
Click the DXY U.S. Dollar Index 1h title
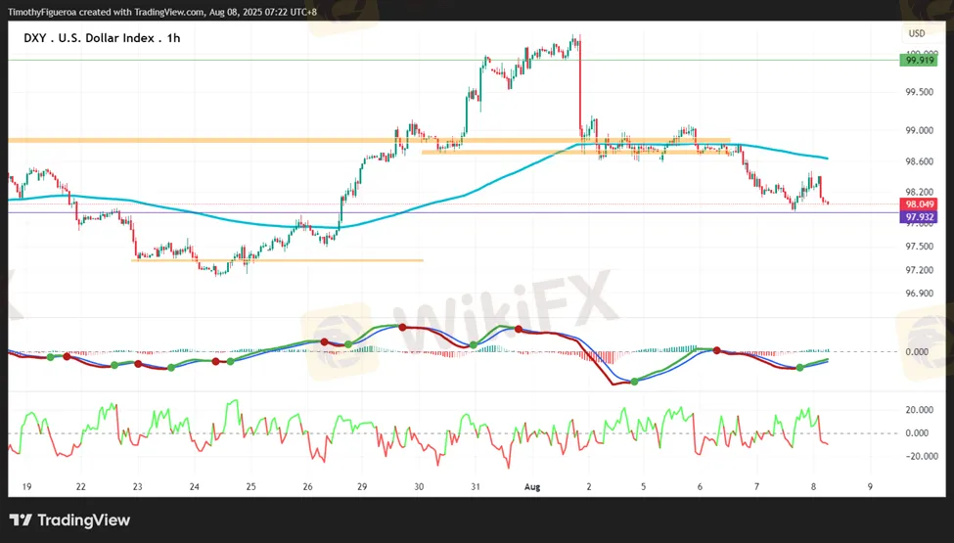point(102,38)
